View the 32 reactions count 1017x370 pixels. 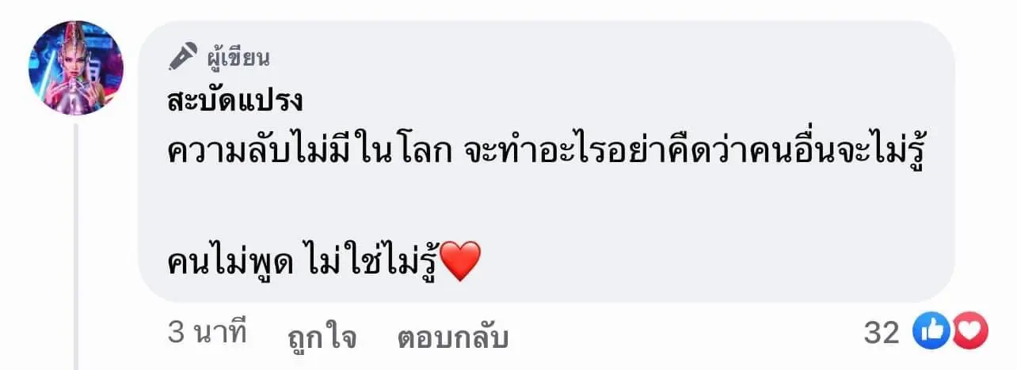pyautogui.click(x=881, y=334)
